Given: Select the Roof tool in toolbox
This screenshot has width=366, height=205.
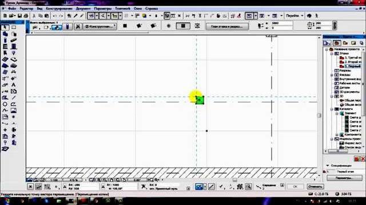Looking at the screenshot, I should (5, 66).
